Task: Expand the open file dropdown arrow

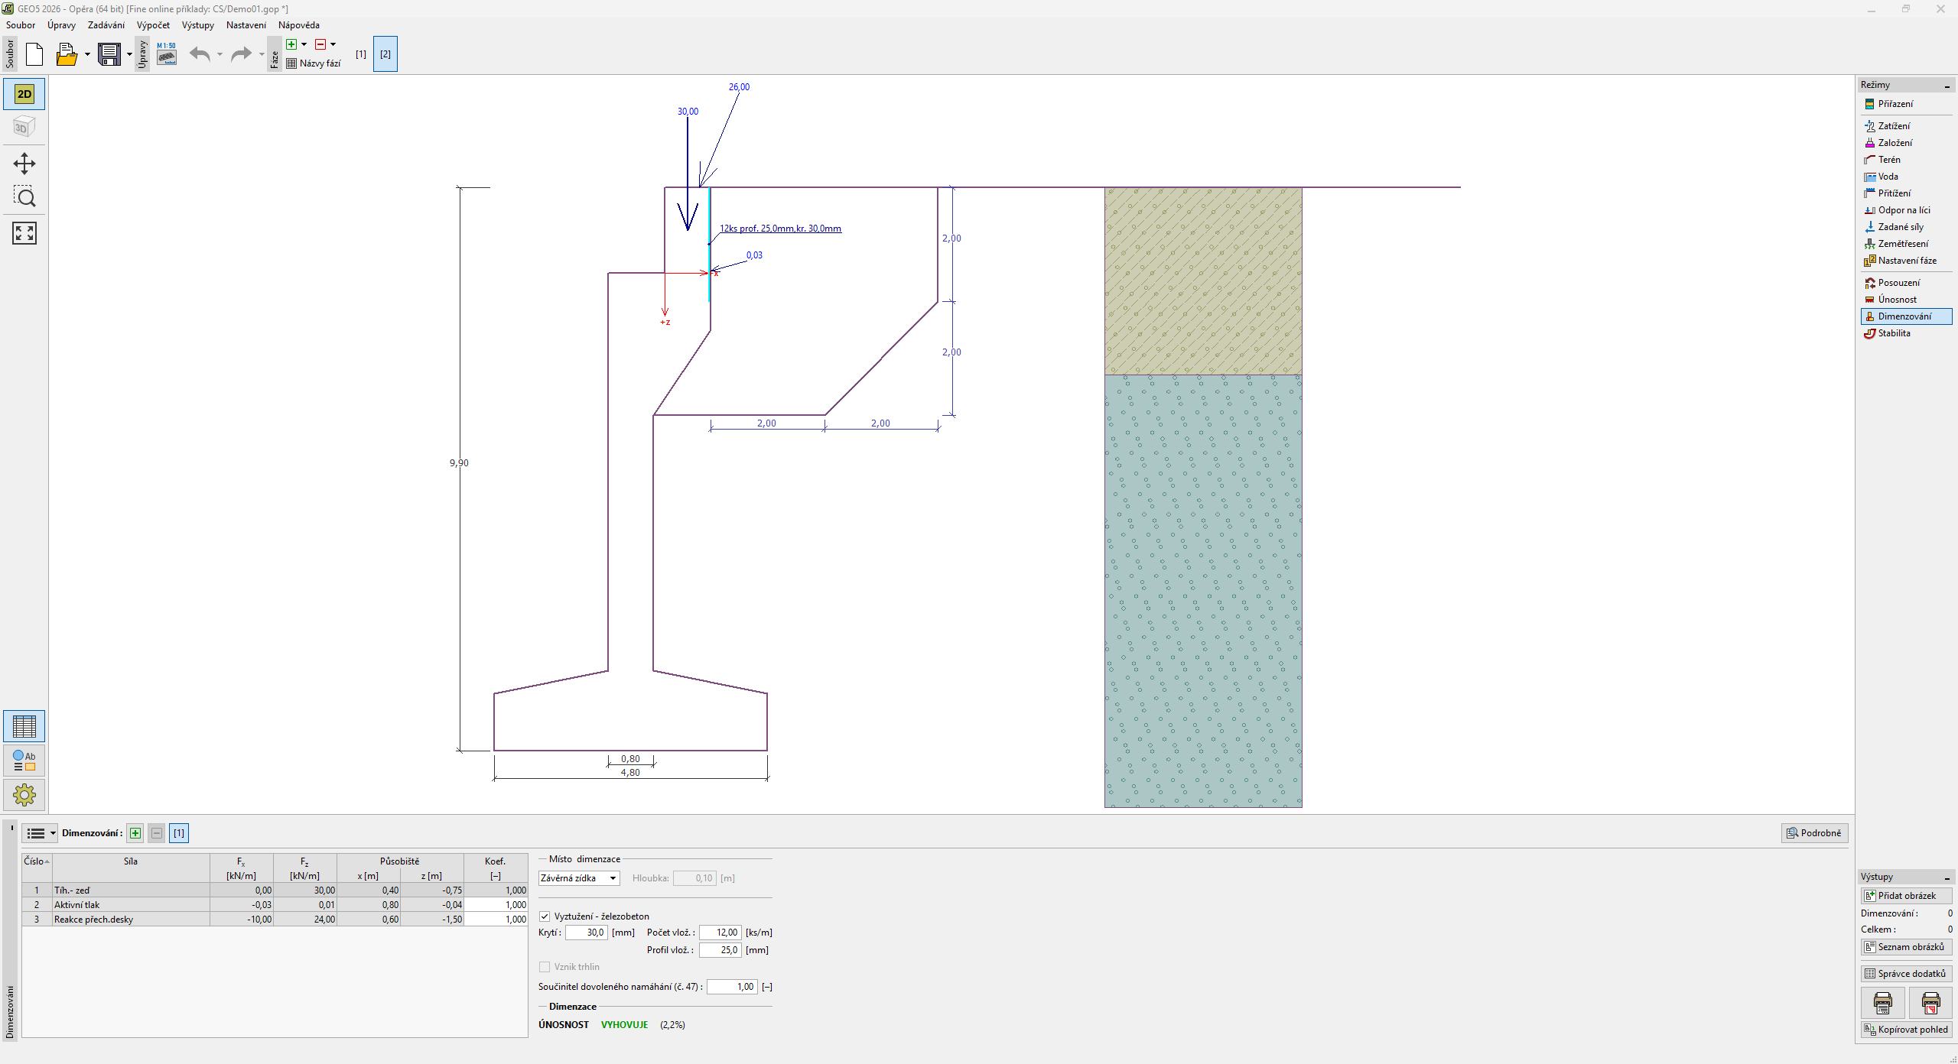Action: pyautogui.click(x=87, y=54)
